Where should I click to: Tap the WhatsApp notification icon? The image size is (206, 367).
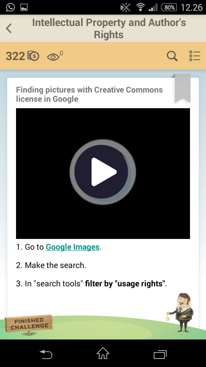click(x=10, y=7)
